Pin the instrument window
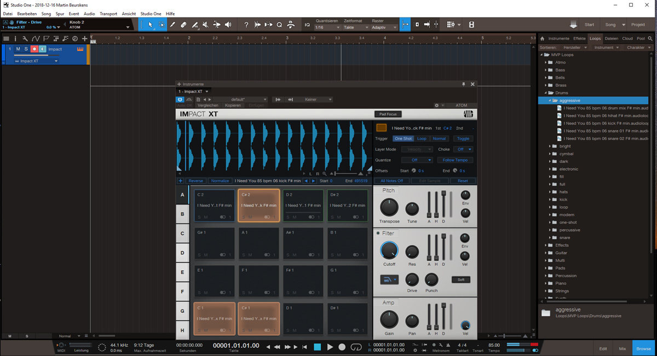Screen dimensions: 657x356 pyautogui.click(x=464, y=84)
